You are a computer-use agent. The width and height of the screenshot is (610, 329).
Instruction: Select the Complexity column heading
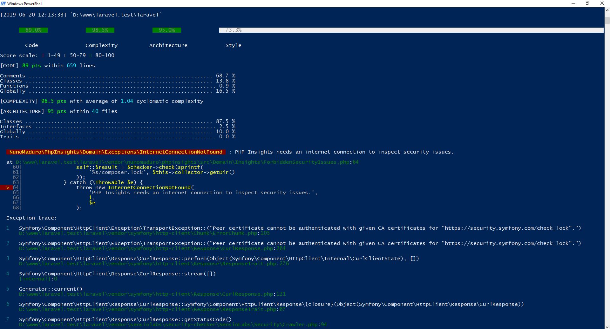(x=101, y=45)
